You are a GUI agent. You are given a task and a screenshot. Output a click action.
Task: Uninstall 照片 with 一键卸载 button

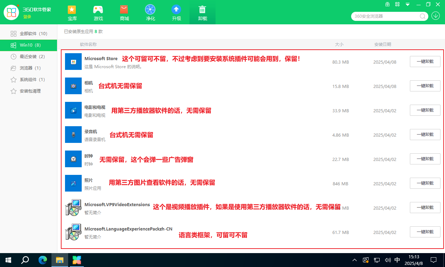425,183
